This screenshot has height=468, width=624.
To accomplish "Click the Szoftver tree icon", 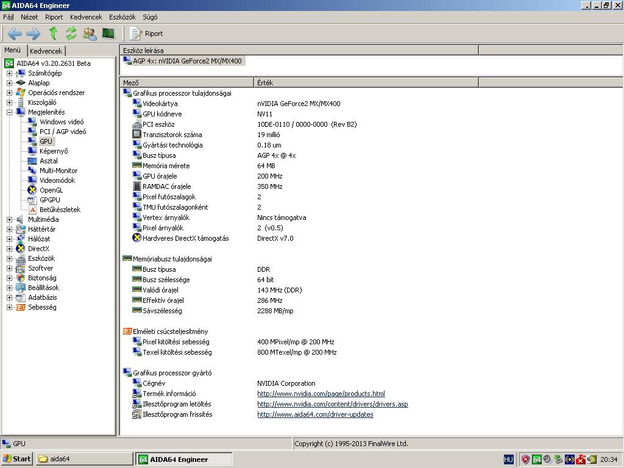I will [x=20, y=268].
